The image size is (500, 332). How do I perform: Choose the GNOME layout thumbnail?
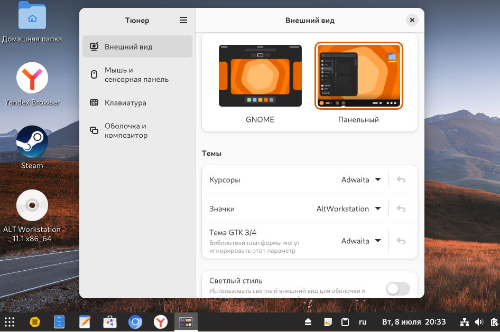pyautogui.click(x=260, y=76)
